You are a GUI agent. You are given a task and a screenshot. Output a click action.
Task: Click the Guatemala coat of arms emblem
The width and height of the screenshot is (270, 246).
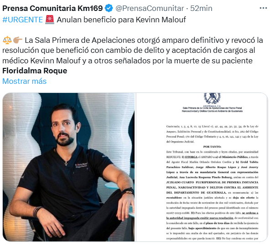pyautogui.click(x=212, y=98)
